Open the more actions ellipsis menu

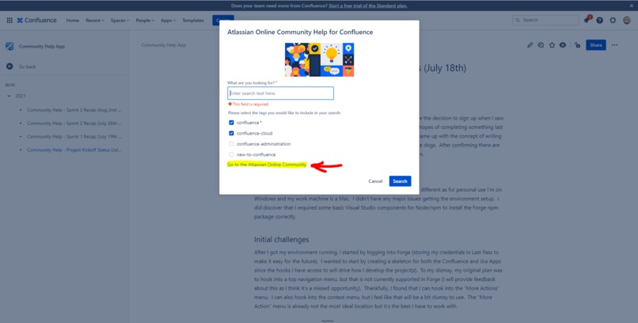(614, 45)
